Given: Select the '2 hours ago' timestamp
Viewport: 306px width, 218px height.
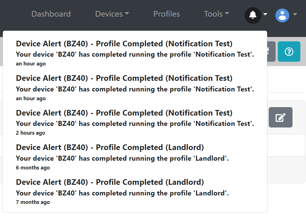Looking at the screenshot, I should pyautogui.click(x=30, y=133).
